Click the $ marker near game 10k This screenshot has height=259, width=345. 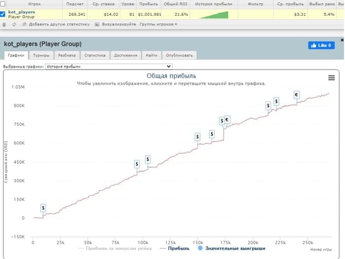[43, 208]
